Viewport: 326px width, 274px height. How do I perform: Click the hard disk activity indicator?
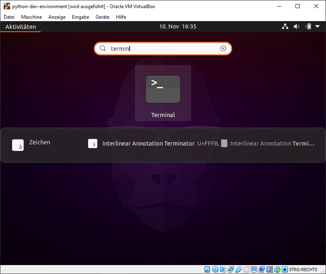(x=207, y=270)
